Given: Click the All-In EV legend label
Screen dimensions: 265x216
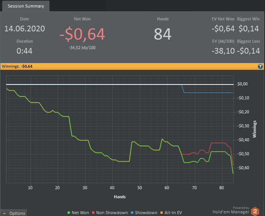Looking at the screenshot, I should point(173,213).
